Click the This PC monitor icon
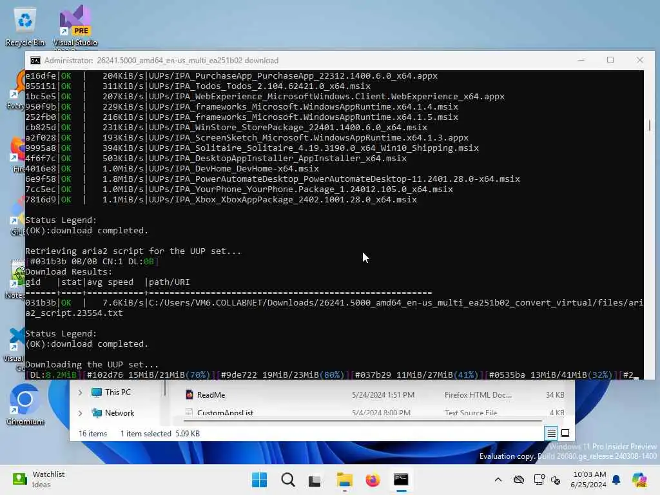Viewport: 660px width, 495px height. click(97, 393)
